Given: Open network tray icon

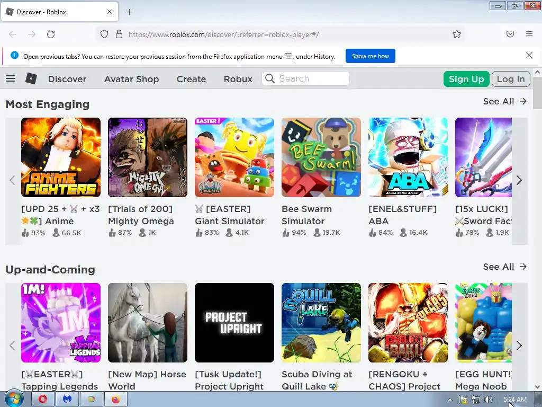Looking at the screenshot, I should (476, 400).
